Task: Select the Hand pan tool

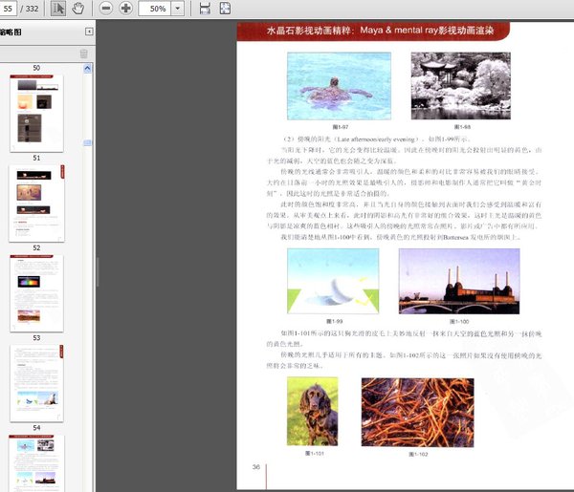Action: click(x=78, y=9)
